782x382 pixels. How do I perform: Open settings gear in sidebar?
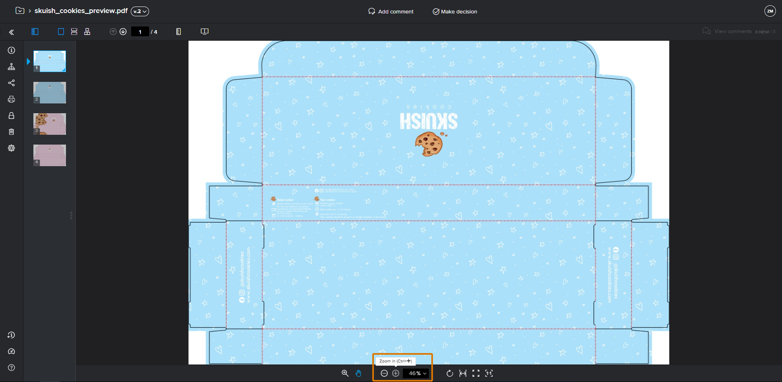point(11,148)
